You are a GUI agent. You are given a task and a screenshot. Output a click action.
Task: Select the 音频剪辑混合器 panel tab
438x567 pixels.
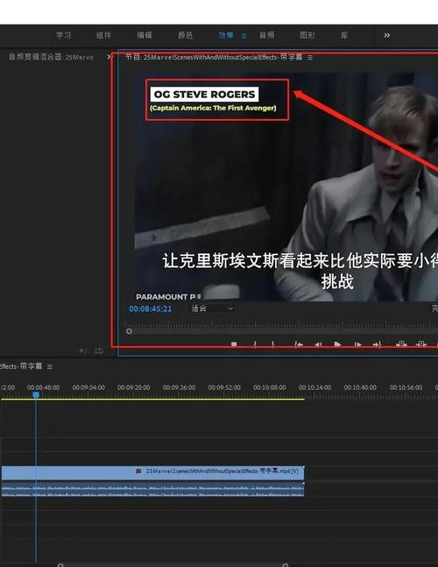coord(51,57)
